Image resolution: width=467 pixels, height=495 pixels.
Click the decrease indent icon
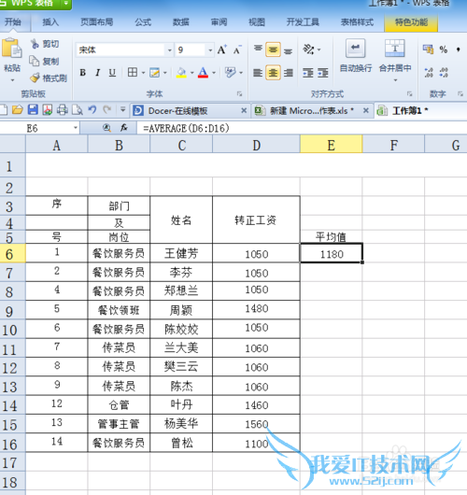tap(308, 73)
